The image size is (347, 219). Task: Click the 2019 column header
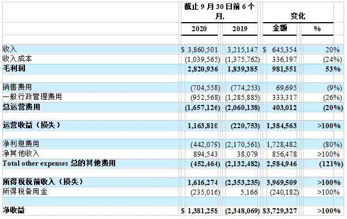[x=240, y=29]
